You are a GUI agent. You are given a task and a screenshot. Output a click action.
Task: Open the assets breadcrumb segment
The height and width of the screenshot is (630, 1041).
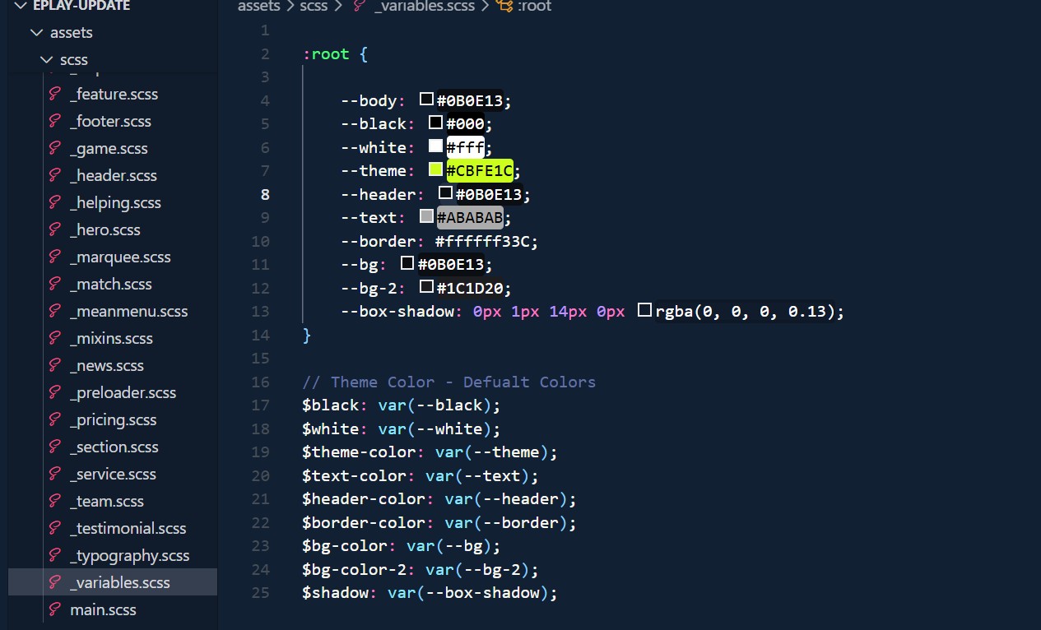click(258, 7)
